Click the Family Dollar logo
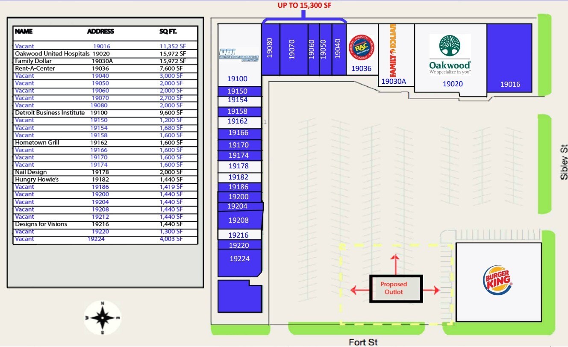This screenshot has width=568, height=347. tap(393, 50)
